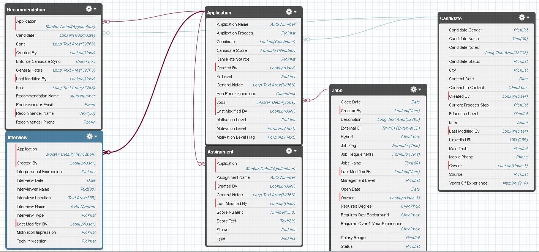
Task: Select the Recommender Email field
Action: [34, 105]
